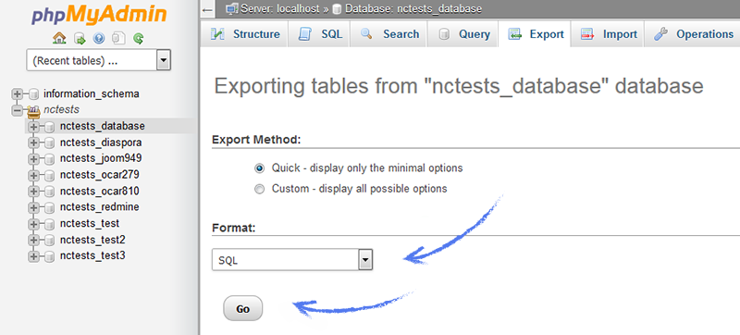Select nctests_test in the tree
This screenshot has height=335, width=740.
point(90,223)
